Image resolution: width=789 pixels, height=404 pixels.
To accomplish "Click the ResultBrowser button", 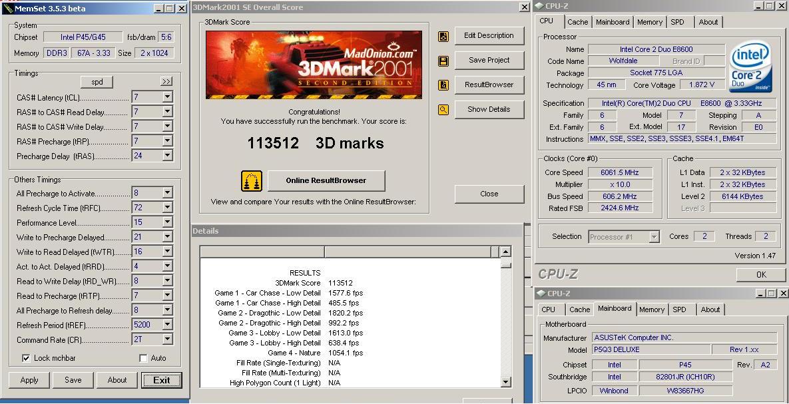I will coord(489,85).
